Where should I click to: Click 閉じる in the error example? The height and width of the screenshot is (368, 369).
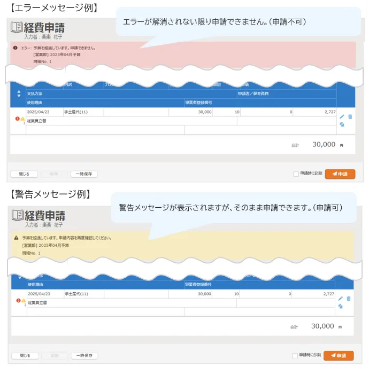tap(24, 174)
